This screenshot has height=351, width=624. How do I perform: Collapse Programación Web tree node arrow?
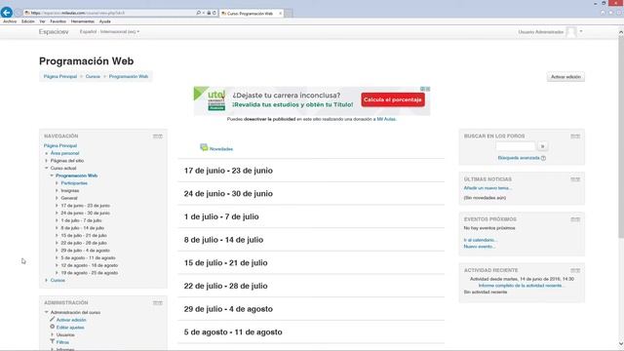click(52, 175)
